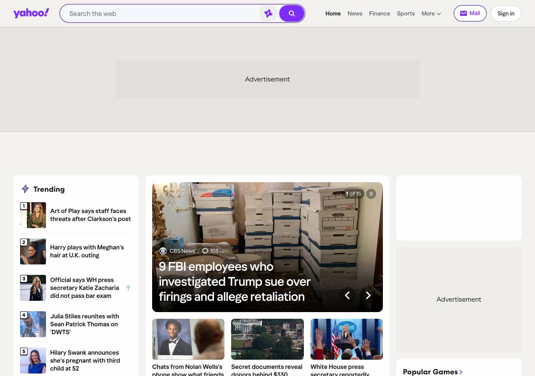The height and width of the screenshot is (376, 535).
Task: Click the CBS News source logo
Action: (163, 251)
